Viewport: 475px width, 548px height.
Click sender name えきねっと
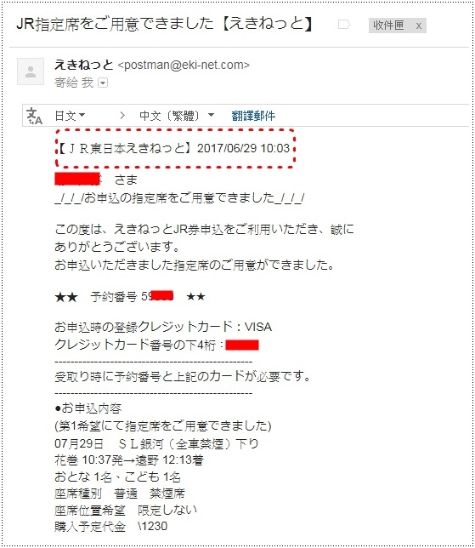pyautogui.click(x=84, y=65)
